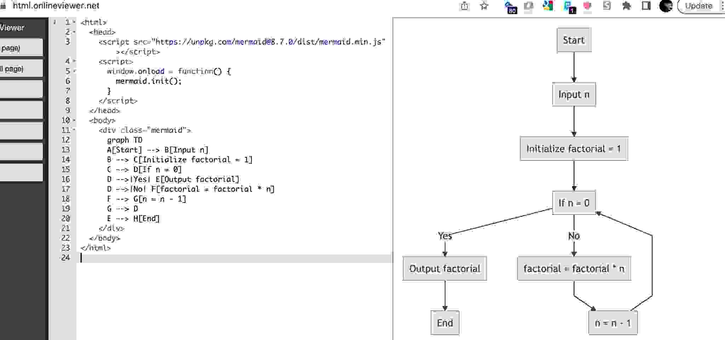Collapse the head tag on line 2
The height and width of the screenshot is (340, 725).
tap(74, 32)
